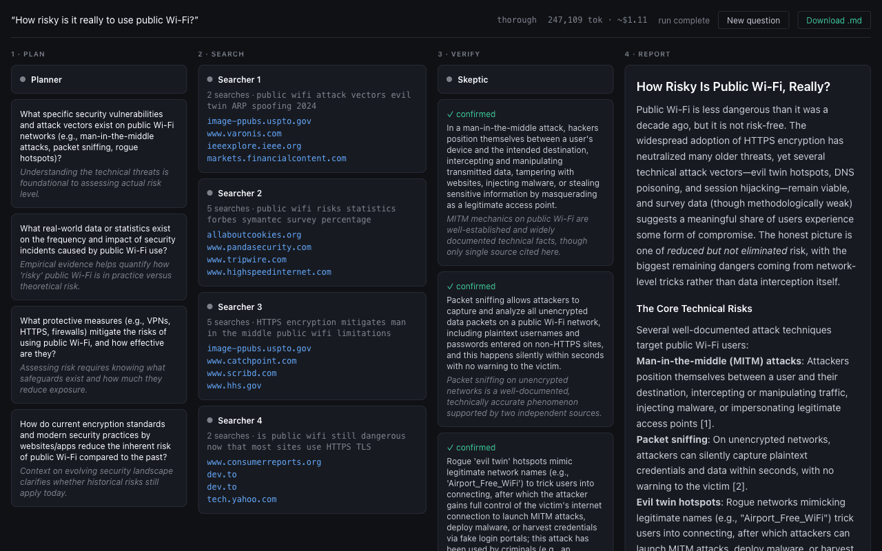Image resolution: width=882 pixels, height=551 pixels.
Task: Click the Searcher 3 status dot
Action: click(209, 306)
